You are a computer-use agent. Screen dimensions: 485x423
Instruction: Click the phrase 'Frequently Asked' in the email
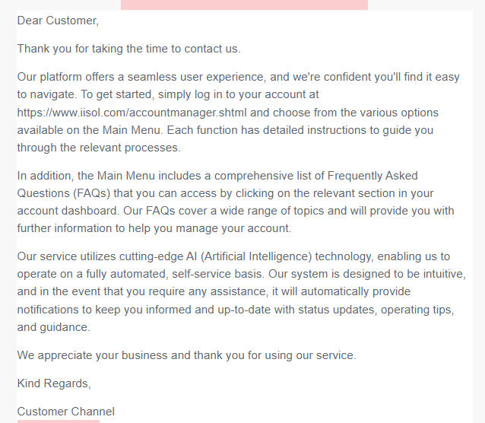(372, 176)
